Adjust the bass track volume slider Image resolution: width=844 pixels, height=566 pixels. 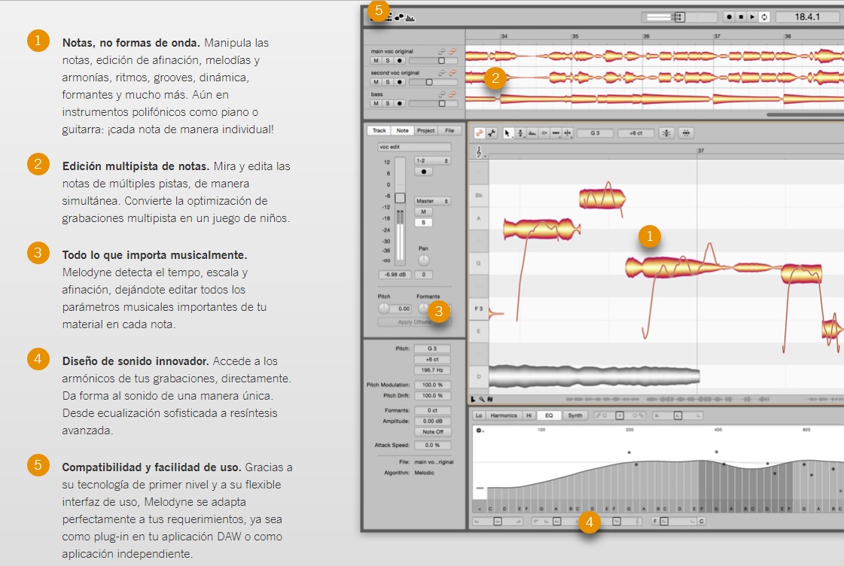434,103
